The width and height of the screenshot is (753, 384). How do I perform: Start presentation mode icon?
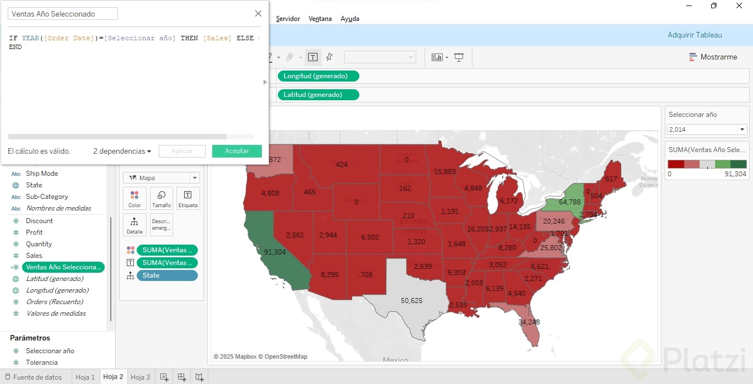459,57
